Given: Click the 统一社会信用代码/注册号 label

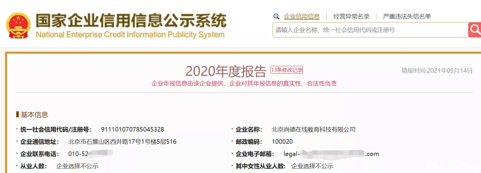Looking at the screenshot, I should (56, 129).
